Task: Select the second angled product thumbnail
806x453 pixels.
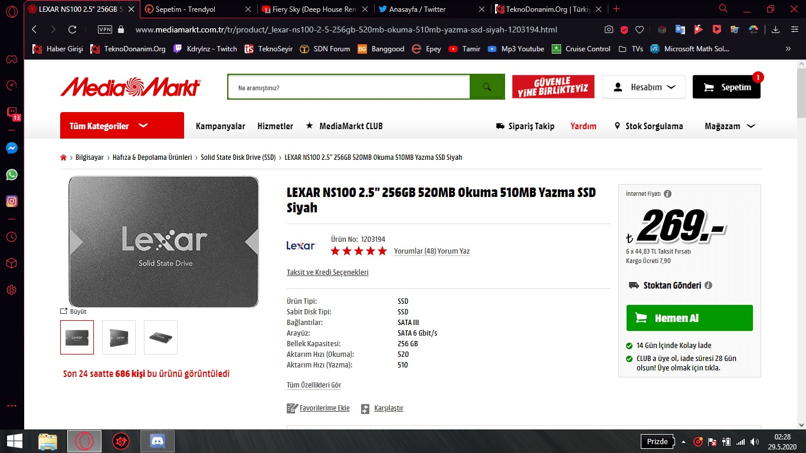Action: [119, 337]
